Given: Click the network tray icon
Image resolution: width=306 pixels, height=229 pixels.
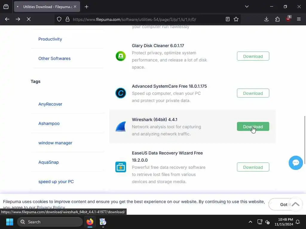Looking at the screenshot, I should point(260,222).
